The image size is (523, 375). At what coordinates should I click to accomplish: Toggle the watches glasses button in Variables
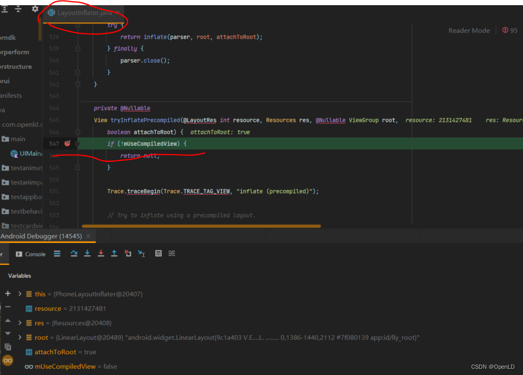[7, 360]
